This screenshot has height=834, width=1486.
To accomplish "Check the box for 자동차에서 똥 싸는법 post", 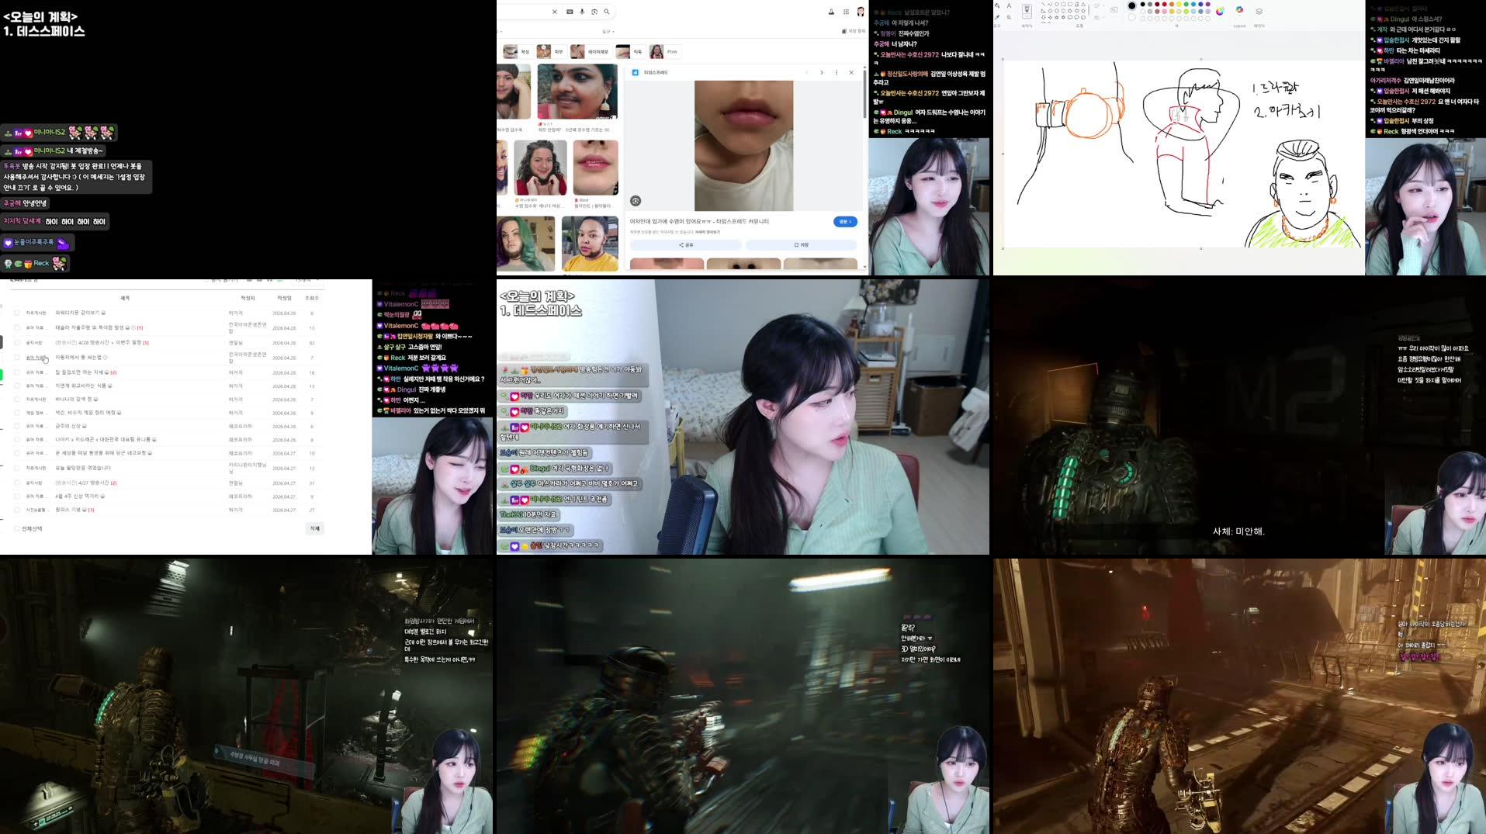I will [17, 358].
